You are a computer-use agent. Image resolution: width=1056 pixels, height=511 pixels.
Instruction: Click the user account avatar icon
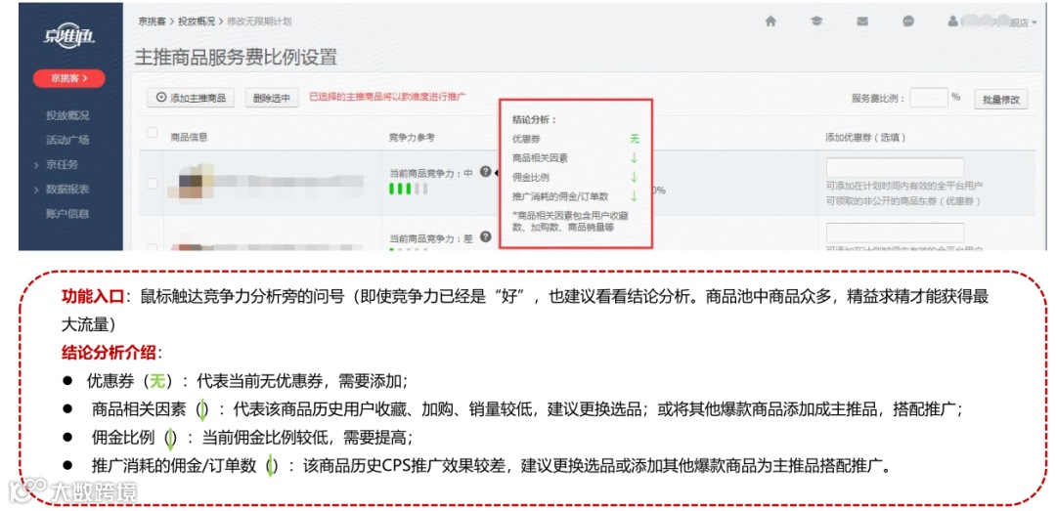pos(953,21)
